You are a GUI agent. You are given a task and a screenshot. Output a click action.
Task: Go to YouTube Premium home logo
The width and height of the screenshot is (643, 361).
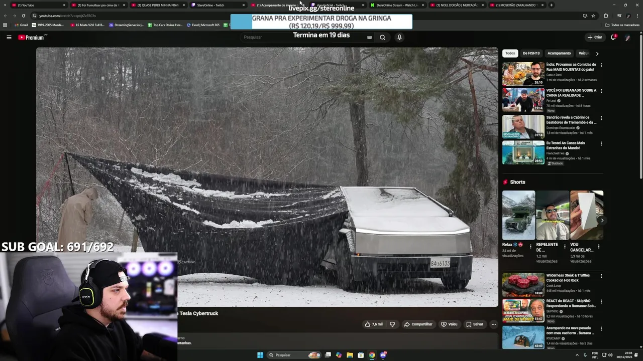tap(32, 37)
